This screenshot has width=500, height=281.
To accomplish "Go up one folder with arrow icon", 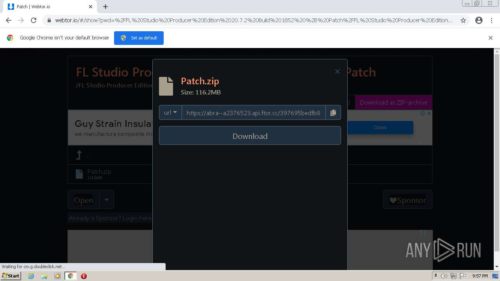I will pos(79,155).
